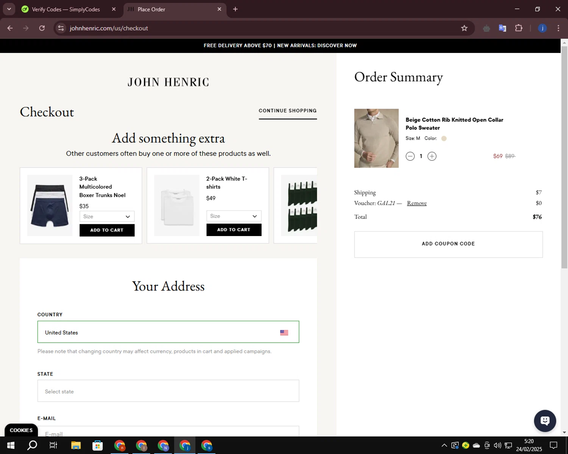View site information icon in address bar
Screen dimensions: 568x454
[61, 28]
